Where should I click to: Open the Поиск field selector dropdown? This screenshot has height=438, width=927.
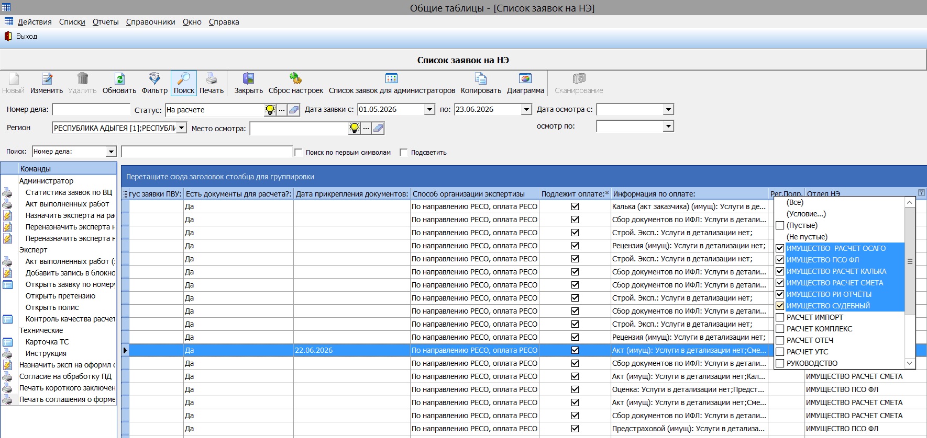[x=111, y=152]
